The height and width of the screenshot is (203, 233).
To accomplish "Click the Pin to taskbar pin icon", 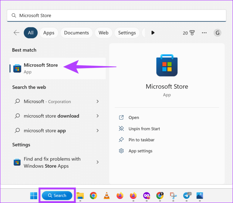I will click(121, 140).
